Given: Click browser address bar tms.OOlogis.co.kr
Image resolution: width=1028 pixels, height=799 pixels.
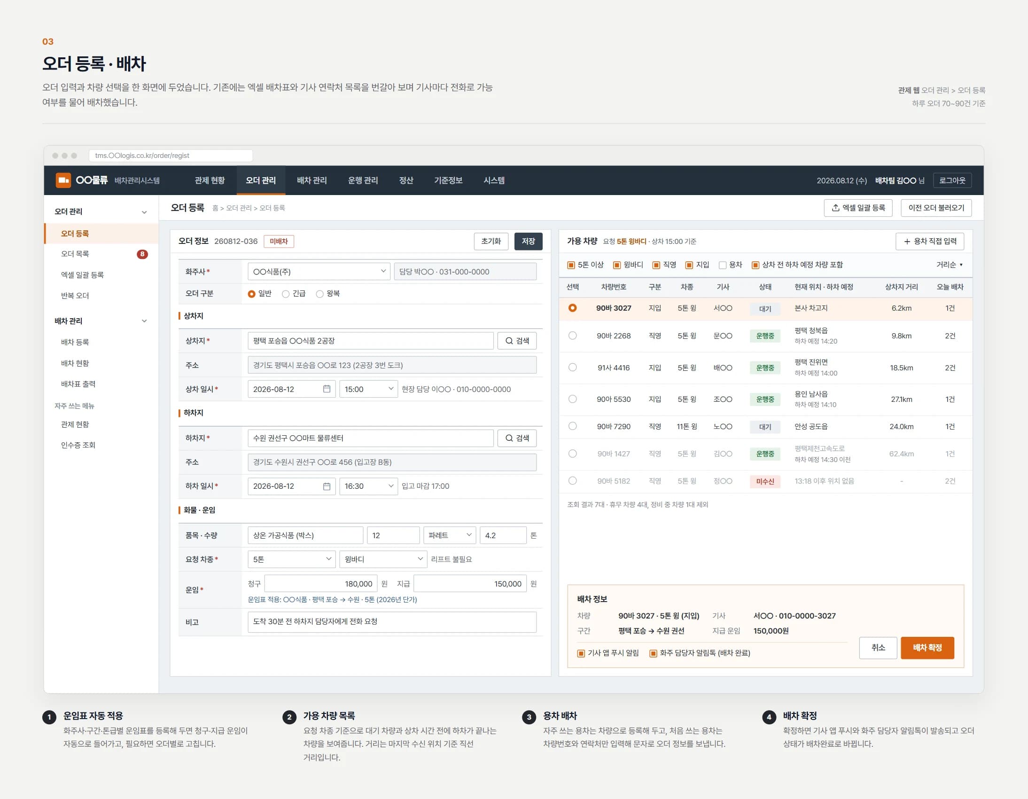Looking at the screenshot, I should pos(171,156).
